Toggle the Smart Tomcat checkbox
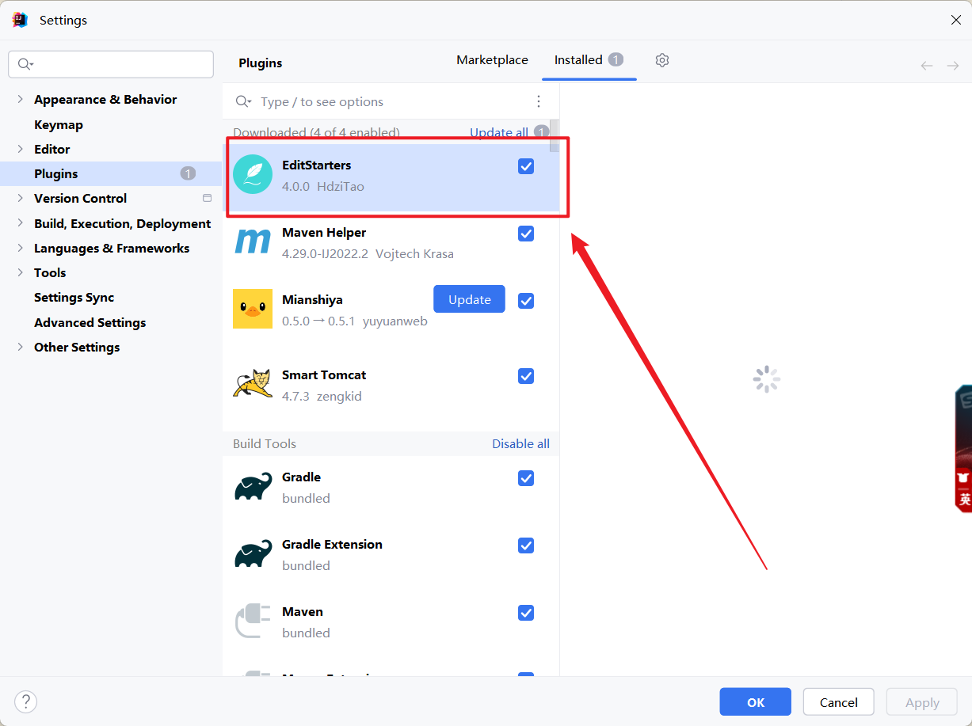 (x=526, y=376)
